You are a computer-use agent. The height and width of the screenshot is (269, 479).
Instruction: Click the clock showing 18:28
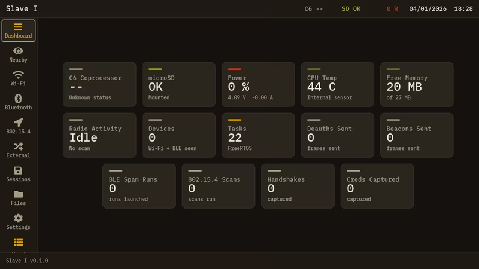[x=463, y=9]
